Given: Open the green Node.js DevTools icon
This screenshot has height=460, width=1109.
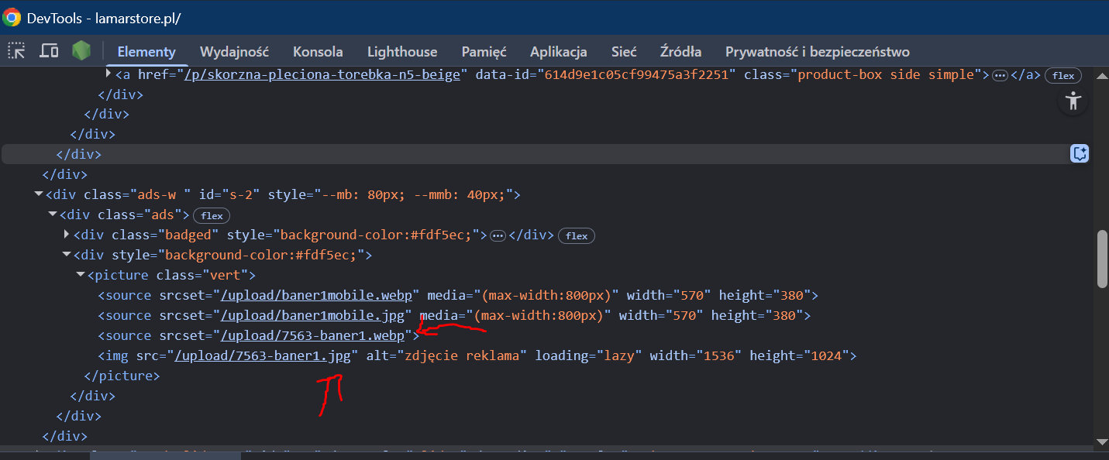Looking at the screenshot, I should pos(81,50).
